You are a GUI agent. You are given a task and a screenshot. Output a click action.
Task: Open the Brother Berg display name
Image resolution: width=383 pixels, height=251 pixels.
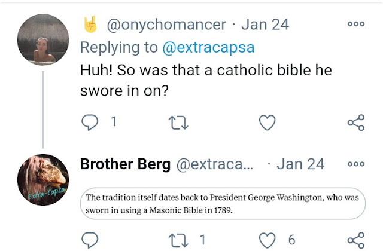[125, 164]
